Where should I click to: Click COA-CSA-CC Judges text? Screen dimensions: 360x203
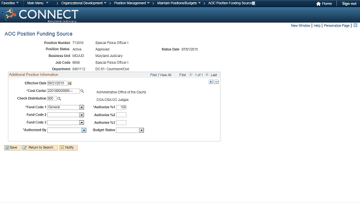[112, 100]
